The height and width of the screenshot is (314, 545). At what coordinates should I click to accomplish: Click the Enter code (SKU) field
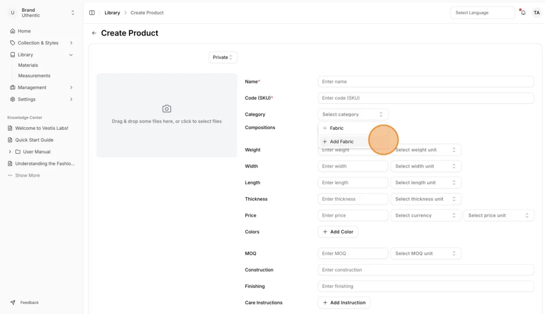tap(426, 98)
